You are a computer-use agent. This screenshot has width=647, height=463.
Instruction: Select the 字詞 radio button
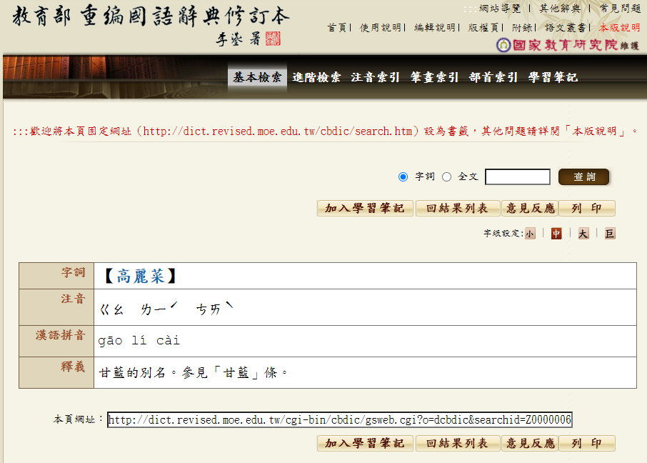(403, 176)
